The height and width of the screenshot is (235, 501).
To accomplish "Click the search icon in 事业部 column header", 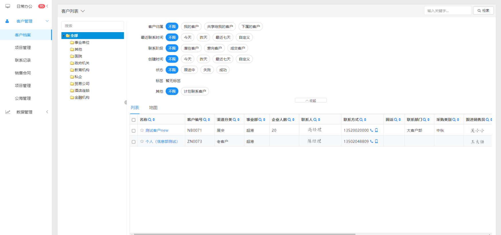I will [x=260, y=120].
